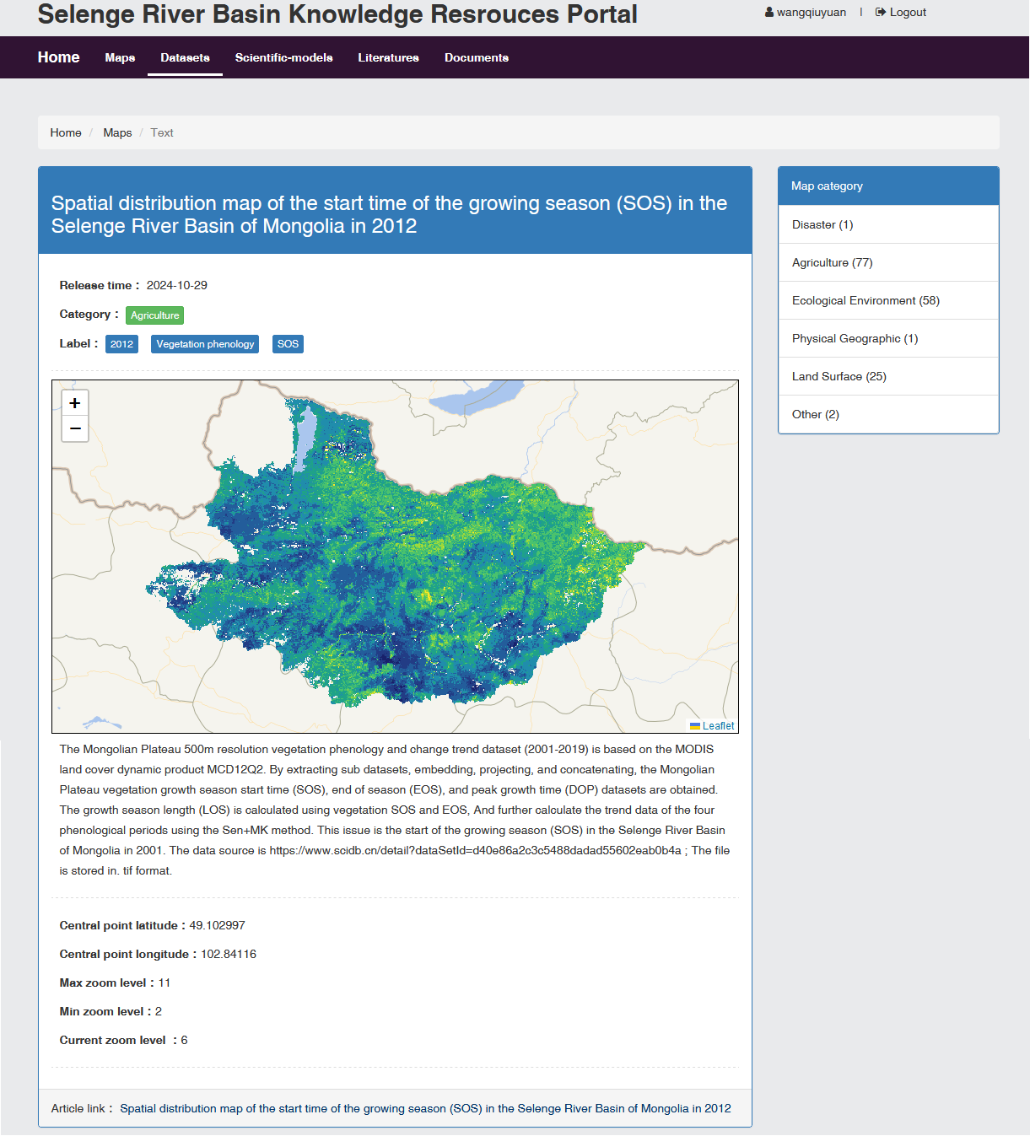Click the Max zoom level value 11
The height and width of the screenshot is (1136, 1030).
pyautogui.click(x=164, y=983)
